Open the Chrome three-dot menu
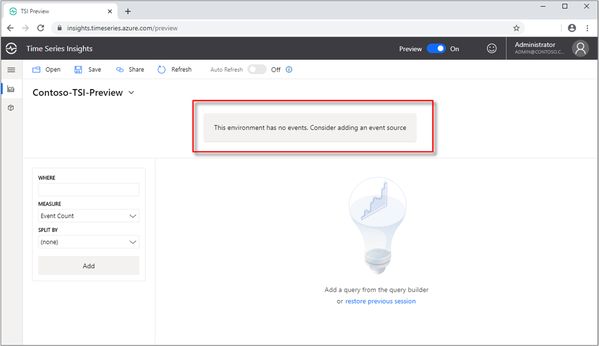 pos(588,28)
